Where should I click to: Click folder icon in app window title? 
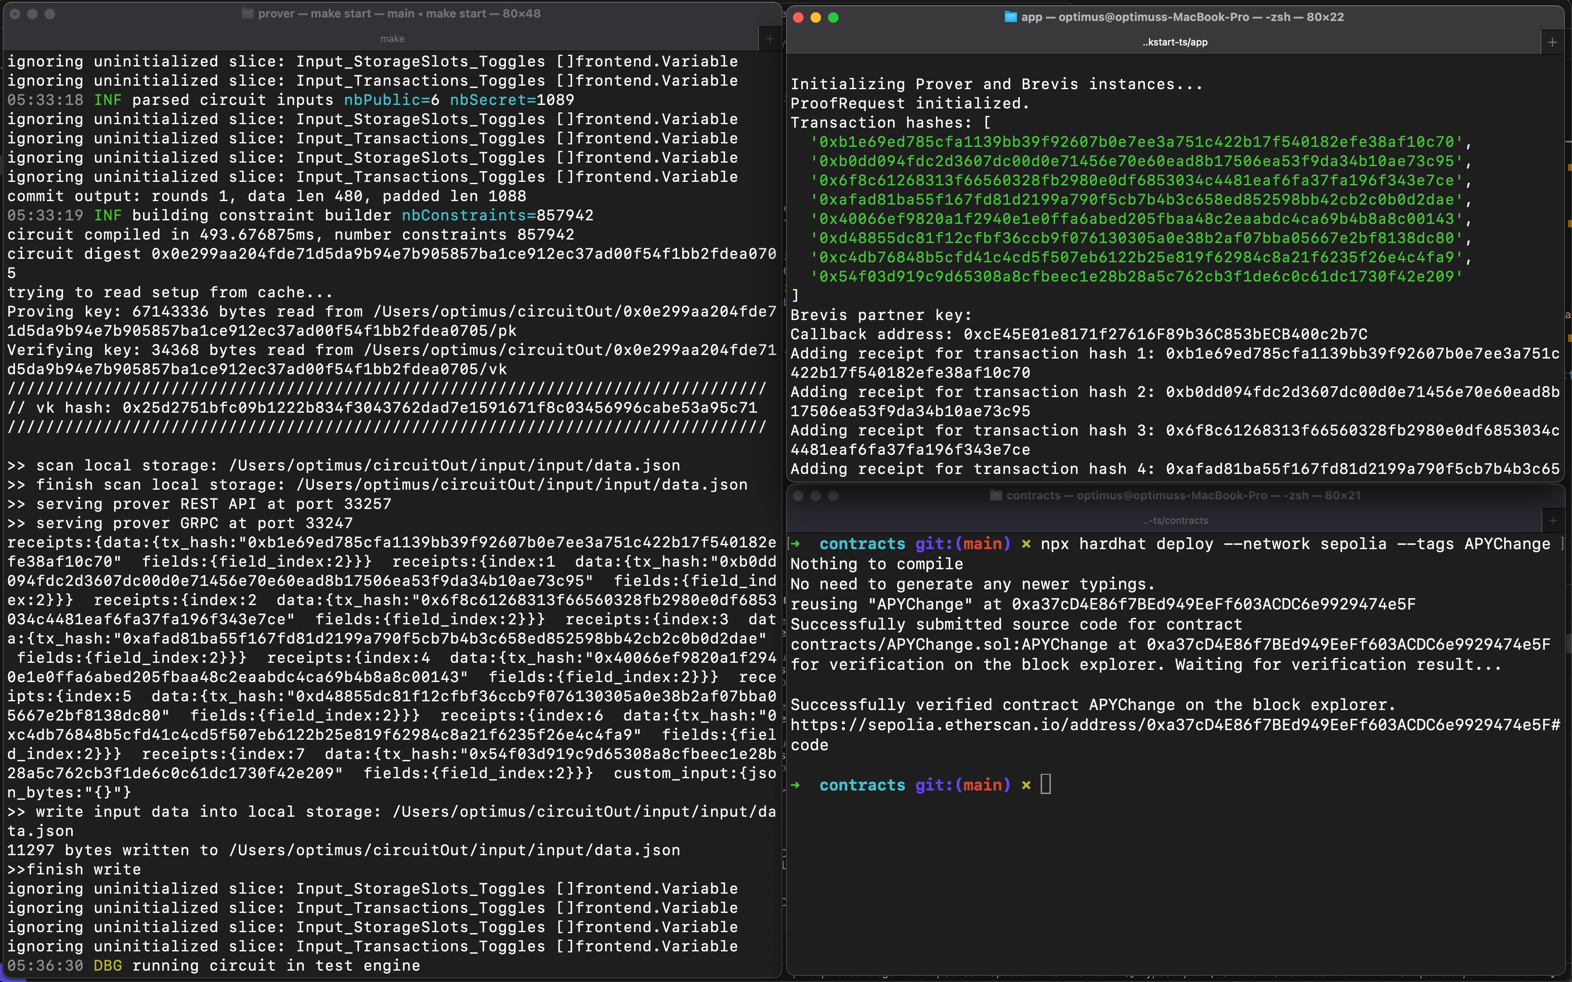[x=1011, y=17]
